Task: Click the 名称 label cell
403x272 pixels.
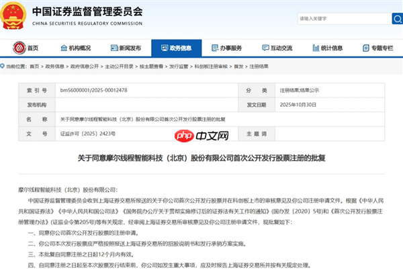Action: [37, 120]
